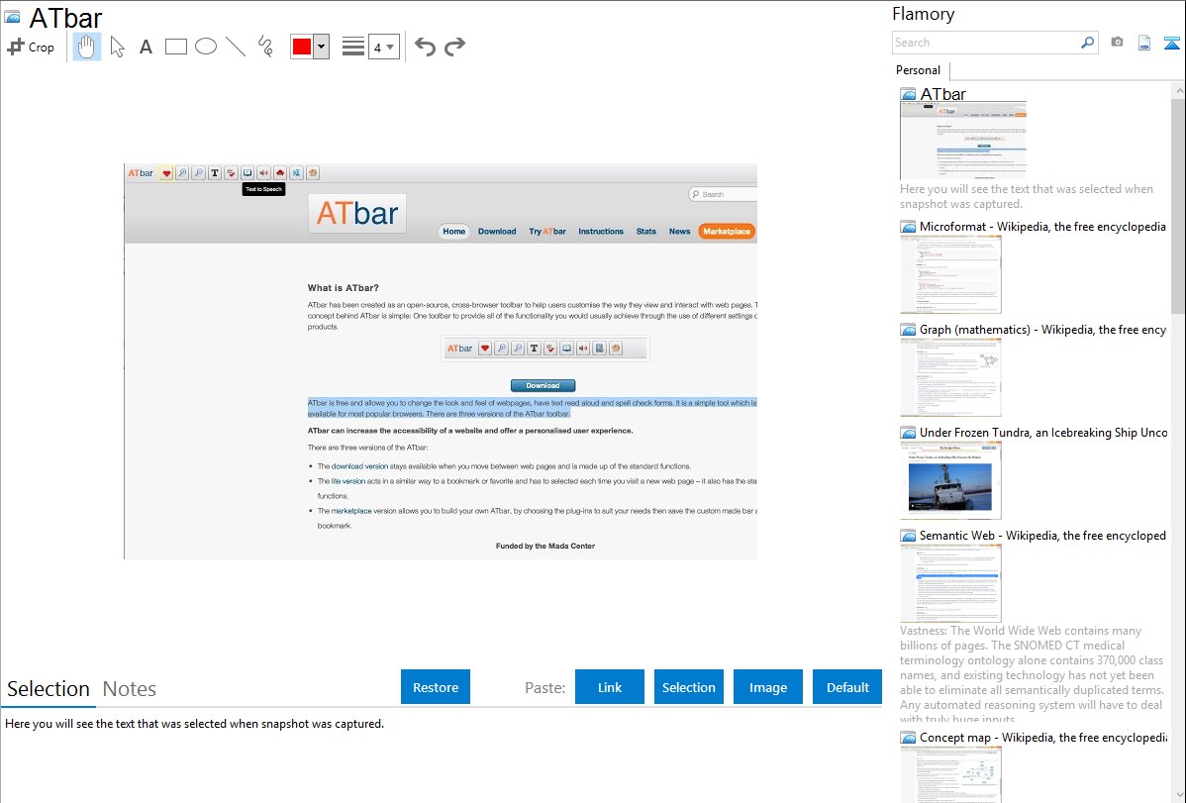This screenshot has height=803, width=1186.
Task: Click the line thickness icon
Action: 353,47
